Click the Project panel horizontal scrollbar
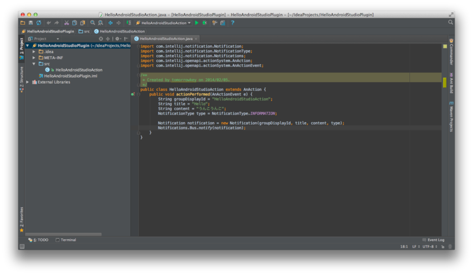 (63, 234)
